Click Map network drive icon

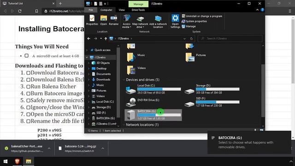[x=140, y=22]
